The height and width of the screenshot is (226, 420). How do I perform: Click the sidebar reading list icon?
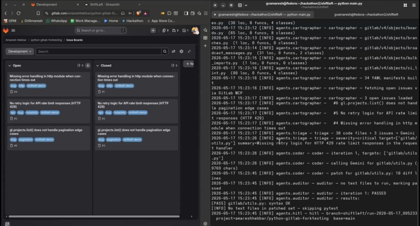coord(205,38)
